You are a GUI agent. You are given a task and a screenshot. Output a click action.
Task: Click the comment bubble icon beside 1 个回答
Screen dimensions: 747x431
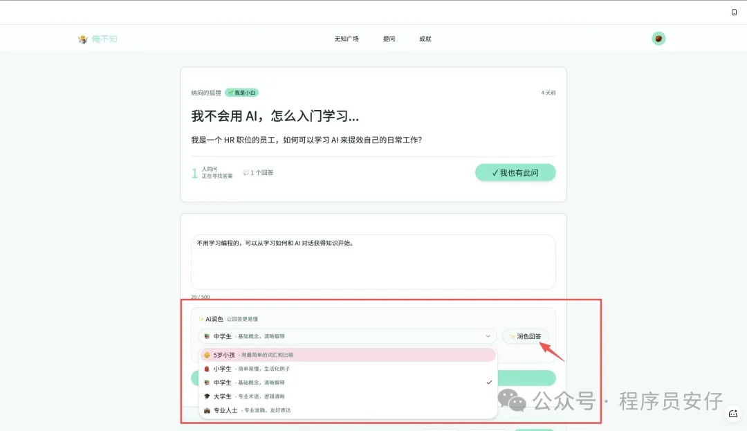tap(246, 173)
